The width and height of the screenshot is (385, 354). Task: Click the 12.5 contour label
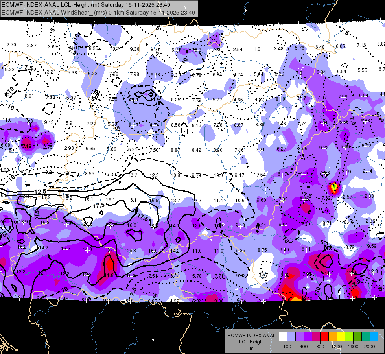[40, 192]
